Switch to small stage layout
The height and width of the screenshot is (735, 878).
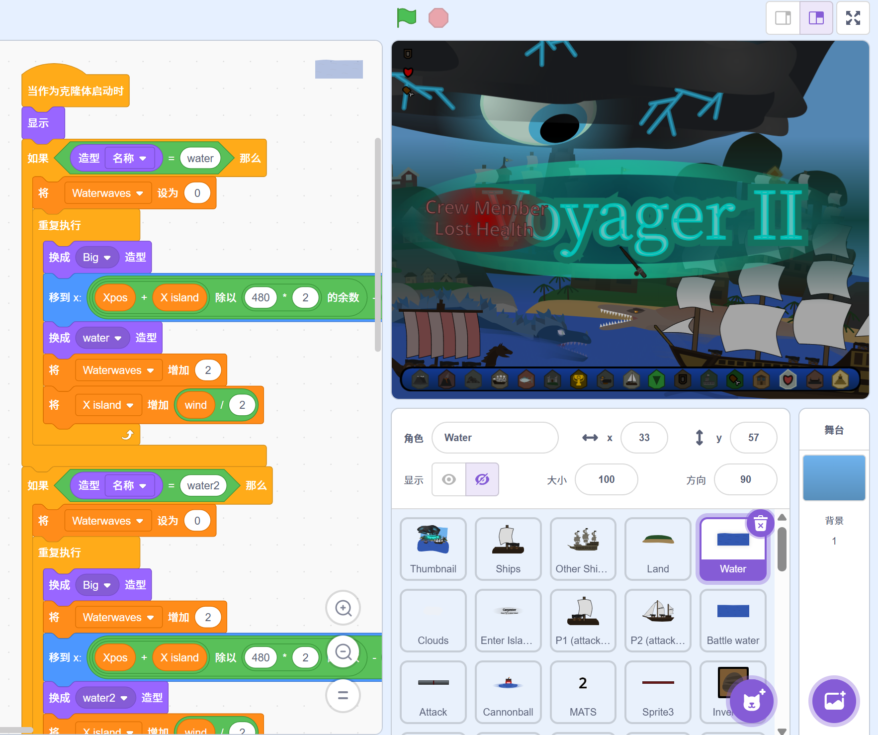coord(783,18)
